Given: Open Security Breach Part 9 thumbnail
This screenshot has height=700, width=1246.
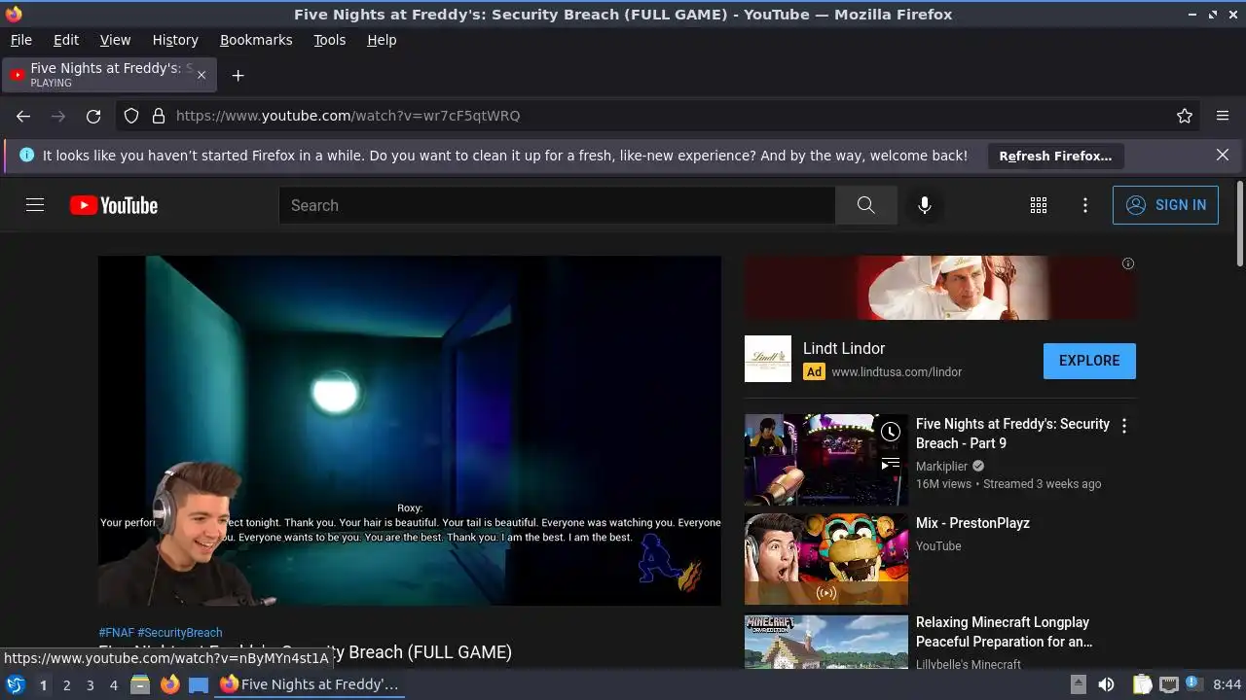Looking at the screenshot, I should pyautogui.click(x=826, y=460).
